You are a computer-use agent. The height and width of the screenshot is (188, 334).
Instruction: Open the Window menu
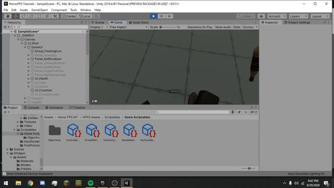click(86, 10)
